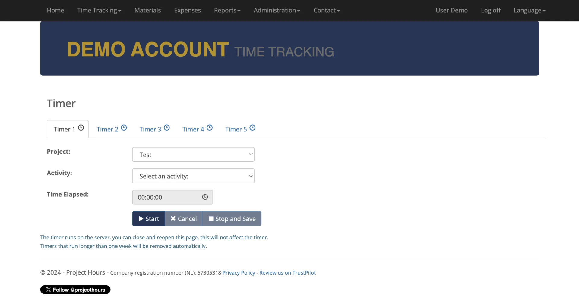Click the clock icon beside Timer 2
Viewport: 579px width, 301px height.
tap(124, 128)
